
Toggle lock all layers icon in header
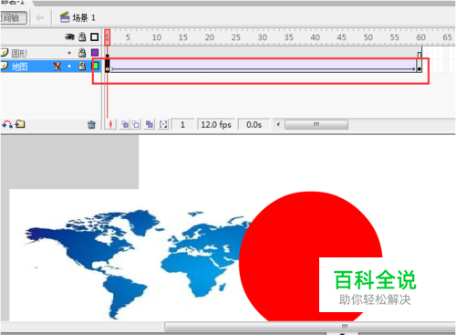tap(82, 37)
